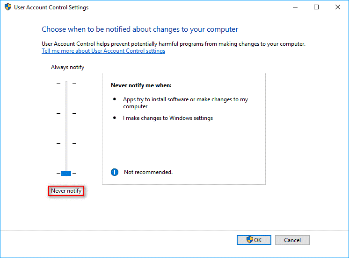This screenshot has width=349, height=258.
Task: Select the second-lowest tick on the slider
Action: (66, 143)
